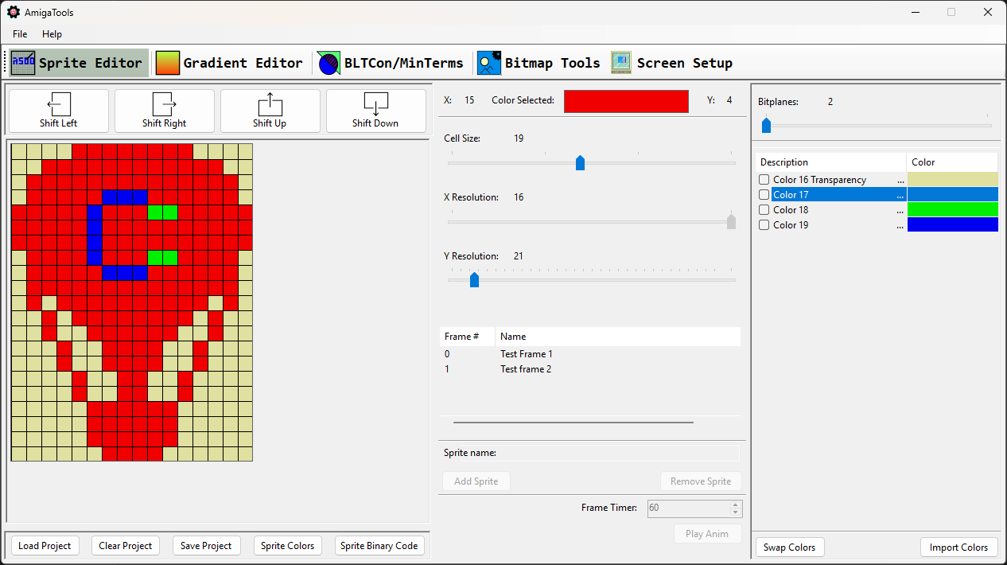
Task: Click the Description column header
Action: click(830, 162)
